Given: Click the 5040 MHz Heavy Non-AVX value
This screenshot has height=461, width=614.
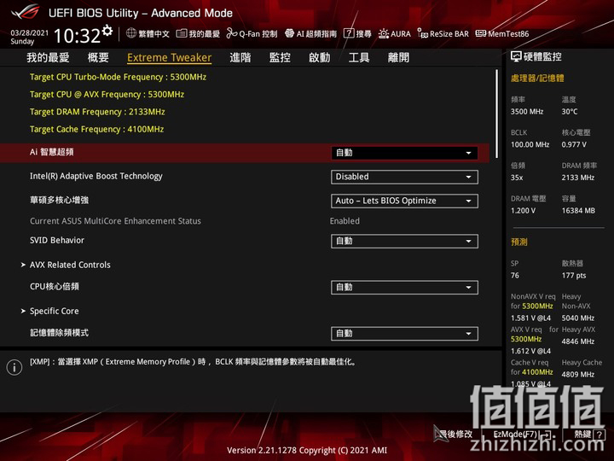Looking at the screenshot, I should 578,318.
